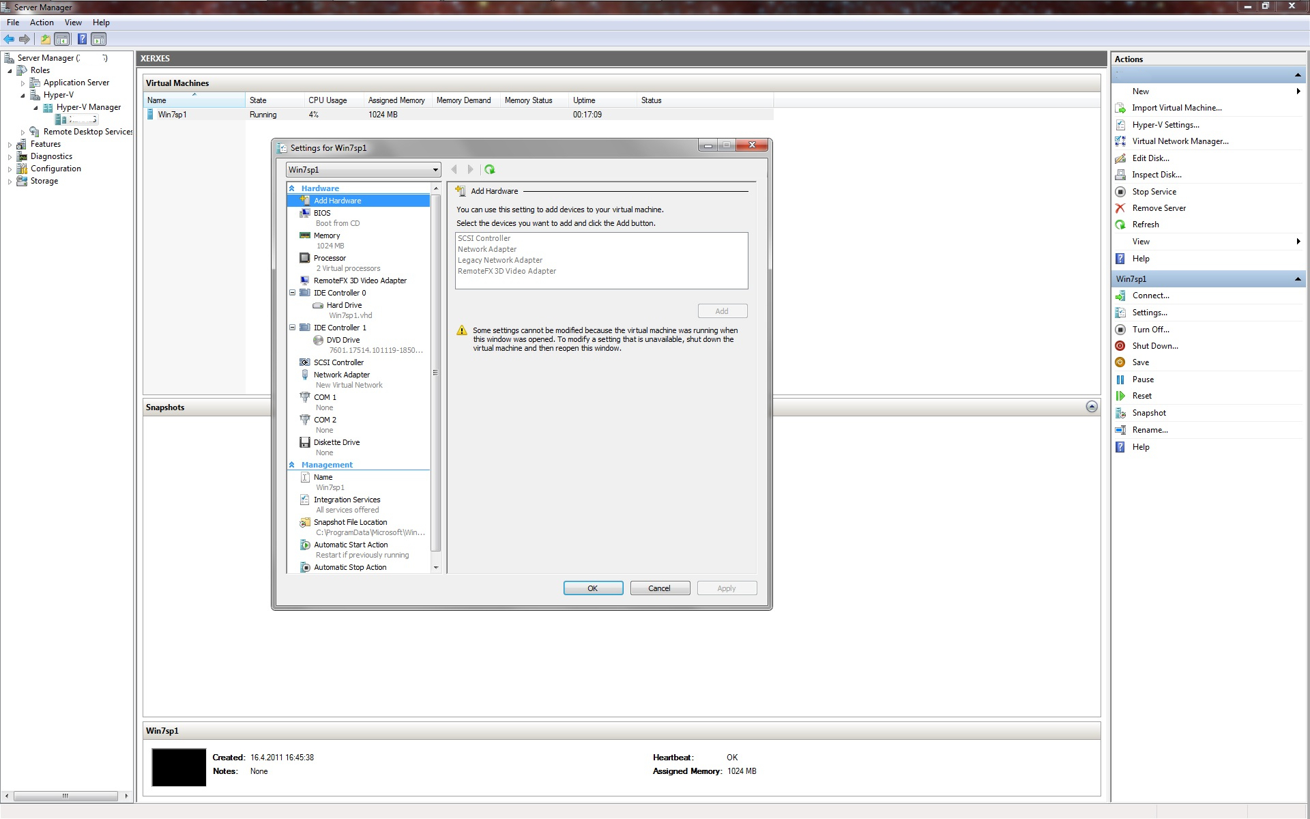Open Hyper-V Settings from the Actions pane
The width and height of the screenshot is (1310, 819).
point(1165,125)
